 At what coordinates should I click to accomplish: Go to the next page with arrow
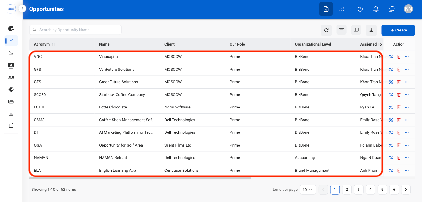(406, 190)
